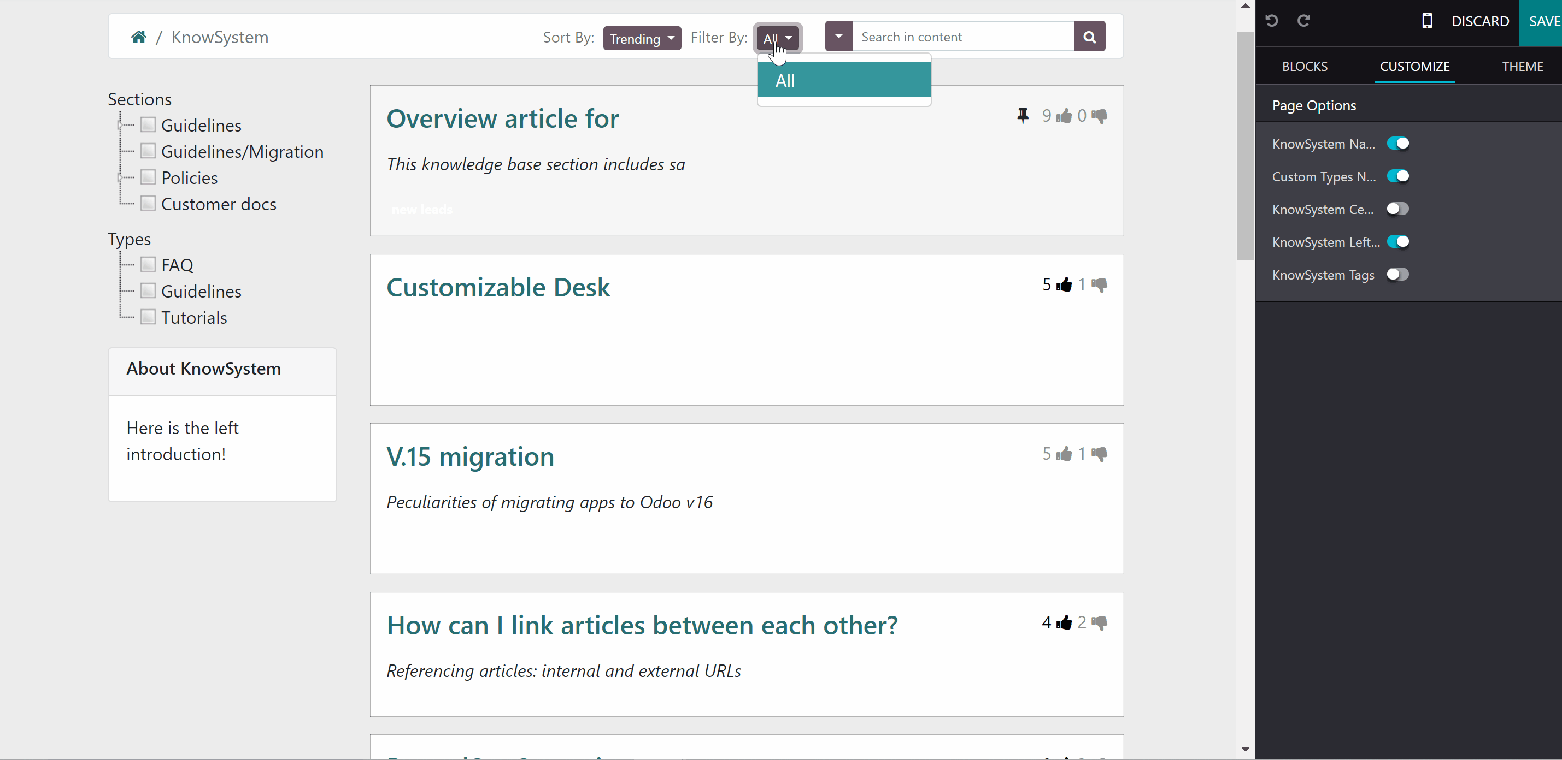
Task: Toggle the Custom Types N... option
Action: (1397, 176)
